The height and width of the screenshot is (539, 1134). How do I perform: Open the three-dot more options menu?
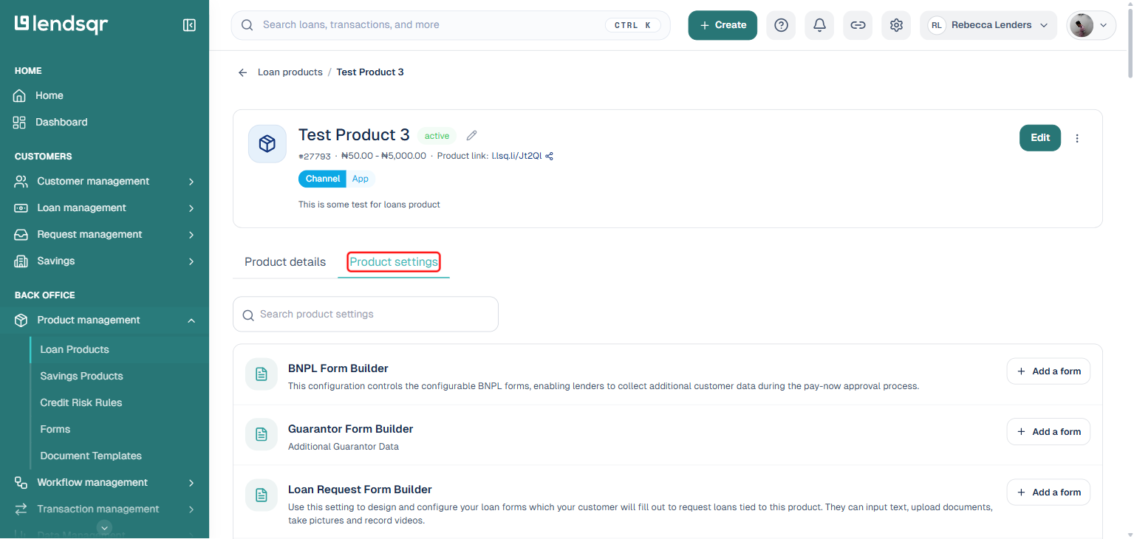(1077, 138)
